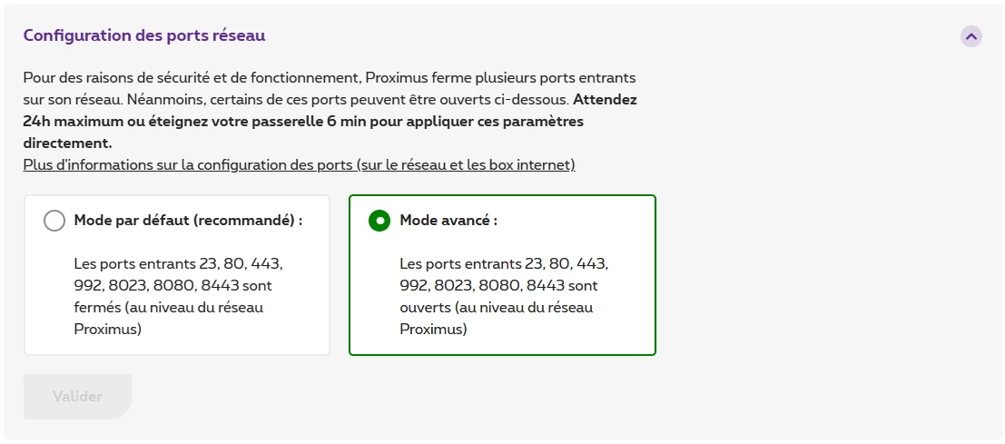
Task: Click "(sur le réseau et les box internet)" link text
Action: coord(465,165)
